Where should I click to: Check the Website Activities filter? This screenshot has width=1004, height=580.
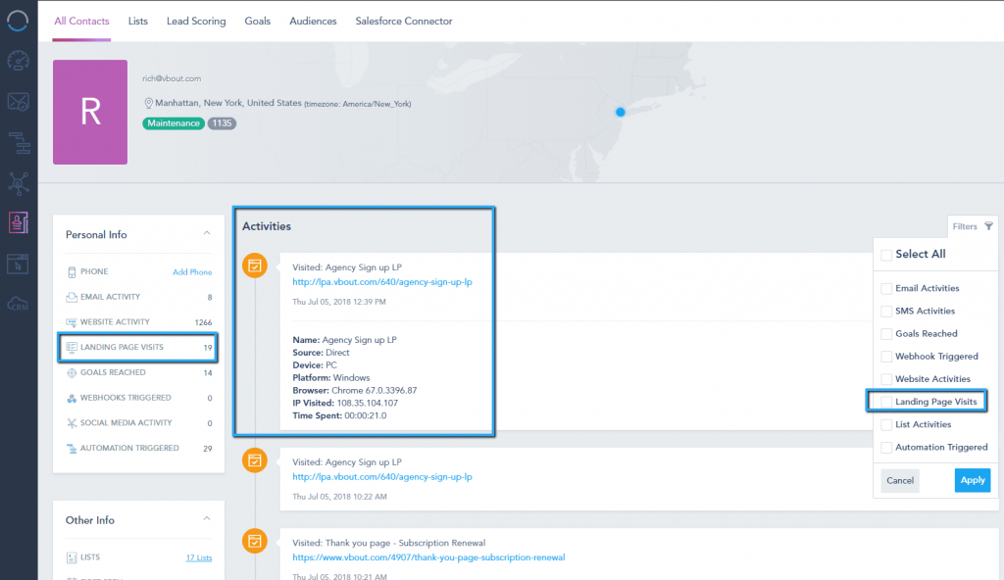point(886,379)
